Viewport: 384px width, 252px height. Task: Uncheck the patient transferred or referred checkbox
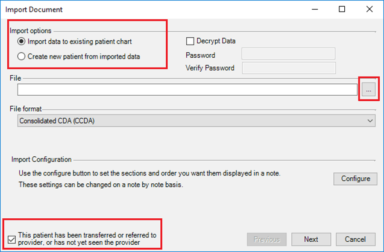point(13,238)
